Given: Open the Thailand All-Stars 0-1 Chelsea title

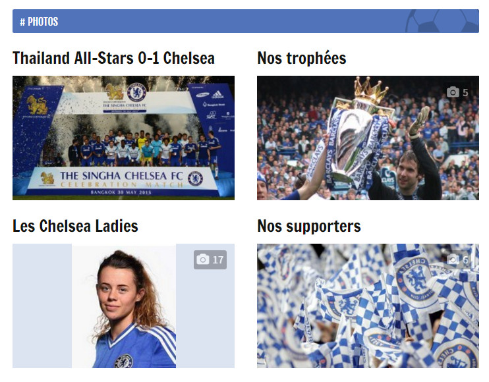Looking at the screenshot, I should tap(113, 58).
